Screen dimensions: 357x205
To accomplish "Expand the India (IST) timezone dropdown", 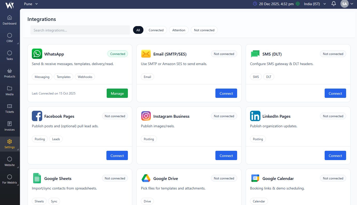I will coord(315,4).
